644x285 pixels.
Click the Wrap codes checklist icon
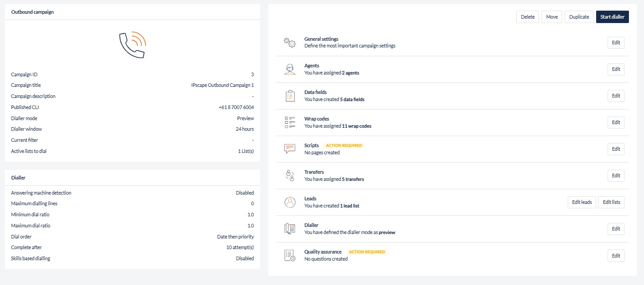pyautogui.click(x=289, y=122)
